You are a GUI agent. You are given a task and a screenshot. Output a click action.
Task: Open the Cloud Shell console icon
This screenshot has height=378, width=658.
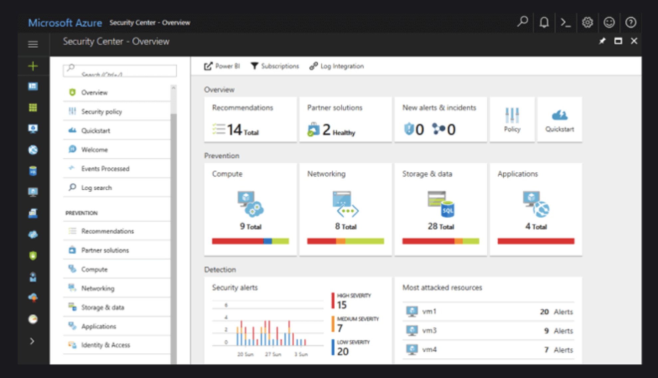point(566,23)
